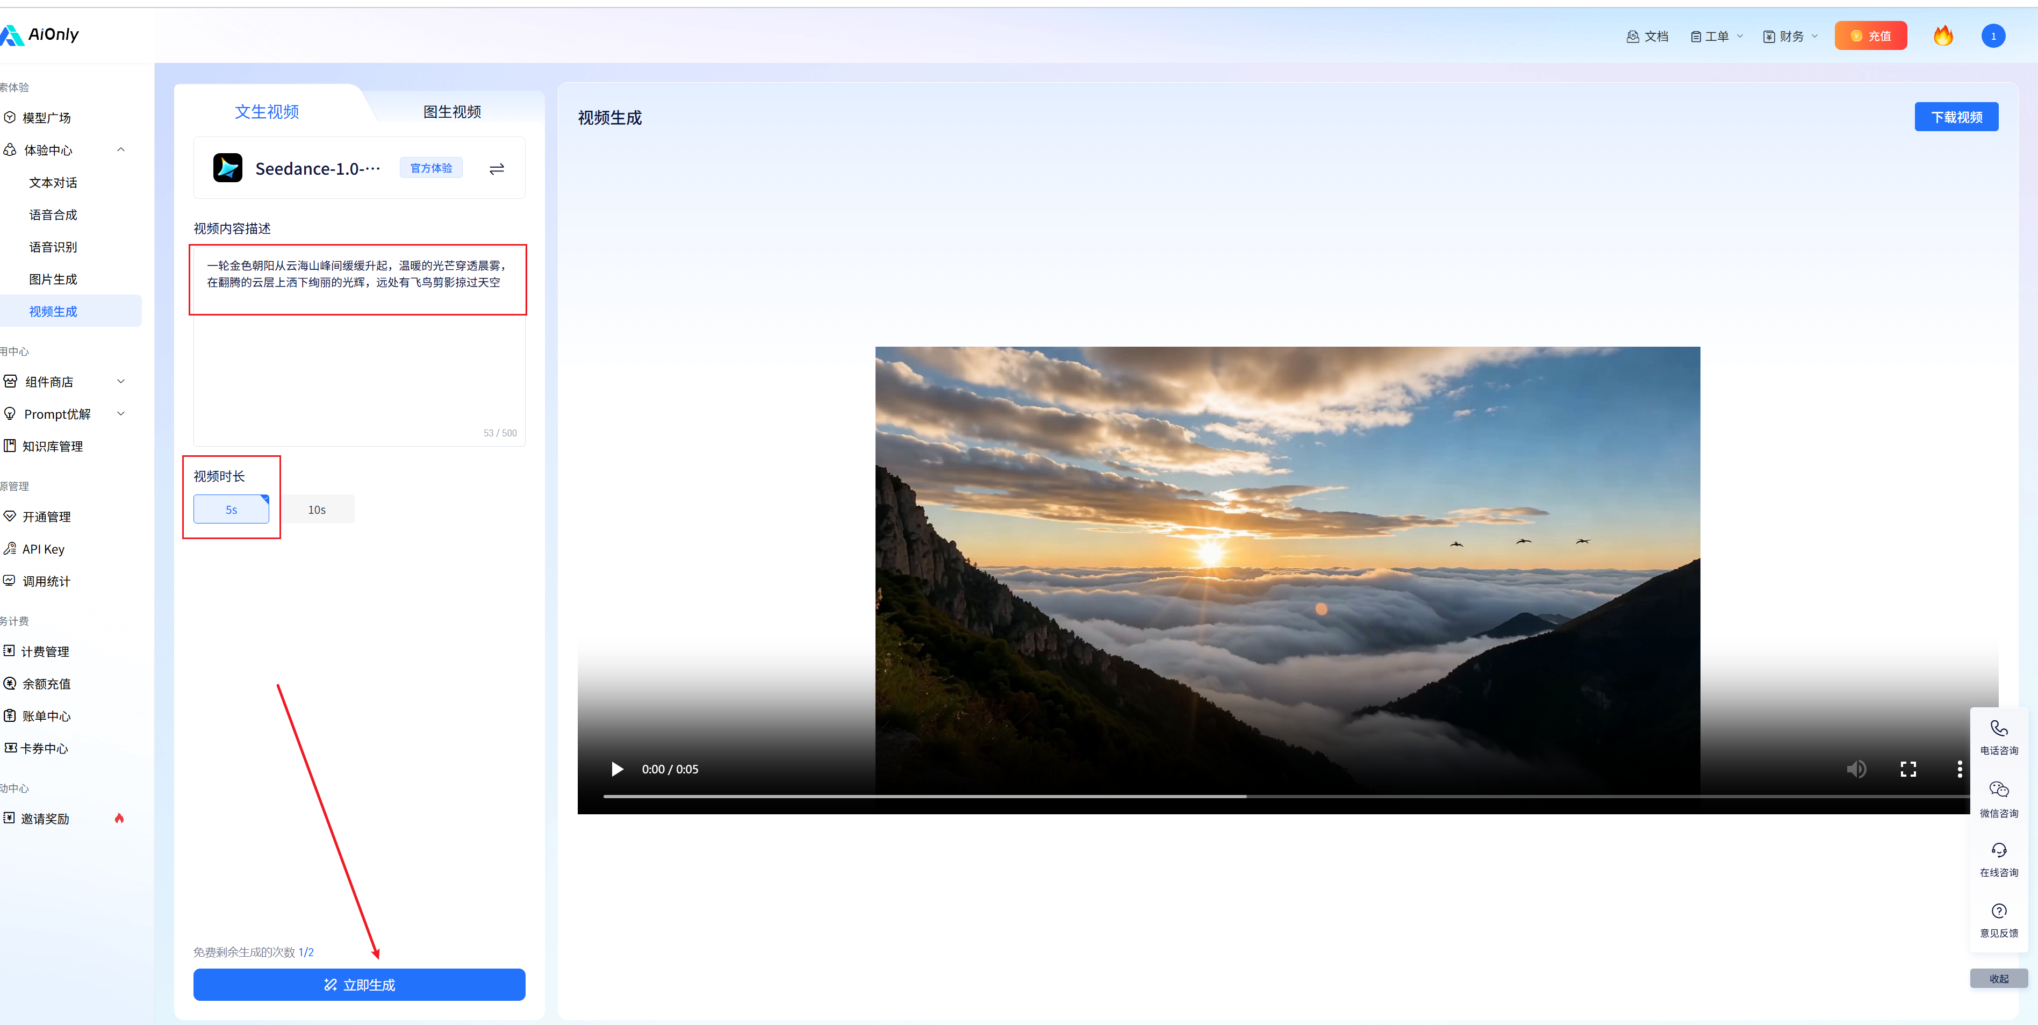Click the 立即生成 button
Image resolution: width=2038 pixels, height=1025 pixels.
359,985
